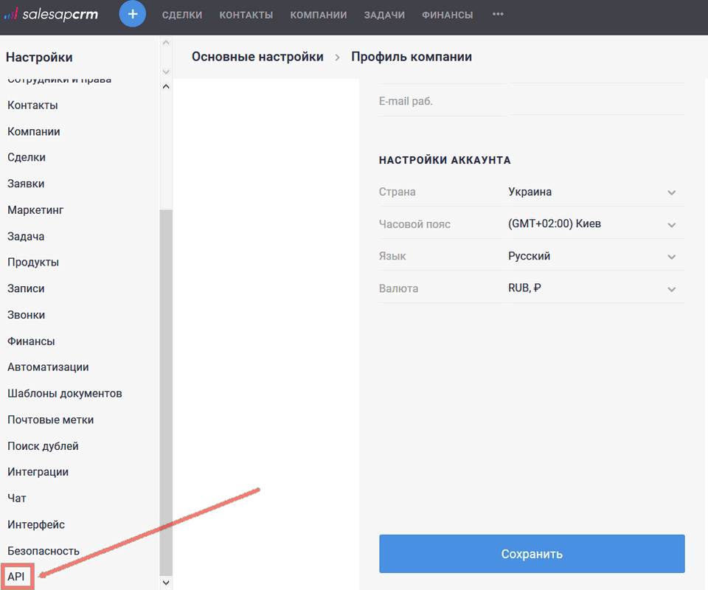Open the Часовой пояс timezone dropdown

671,224
